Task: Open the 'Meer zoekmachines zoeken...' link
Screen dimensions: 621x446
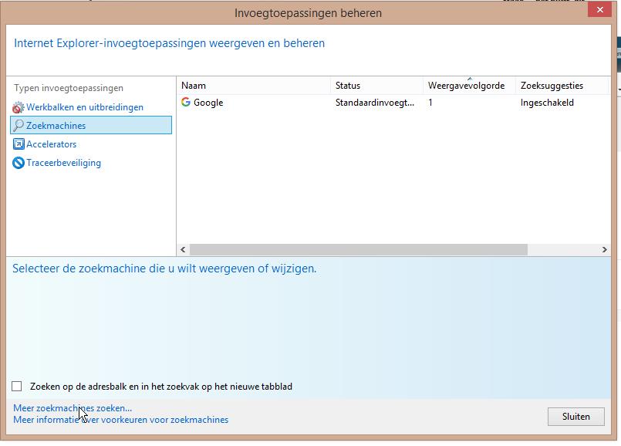Action: point(73,408)
